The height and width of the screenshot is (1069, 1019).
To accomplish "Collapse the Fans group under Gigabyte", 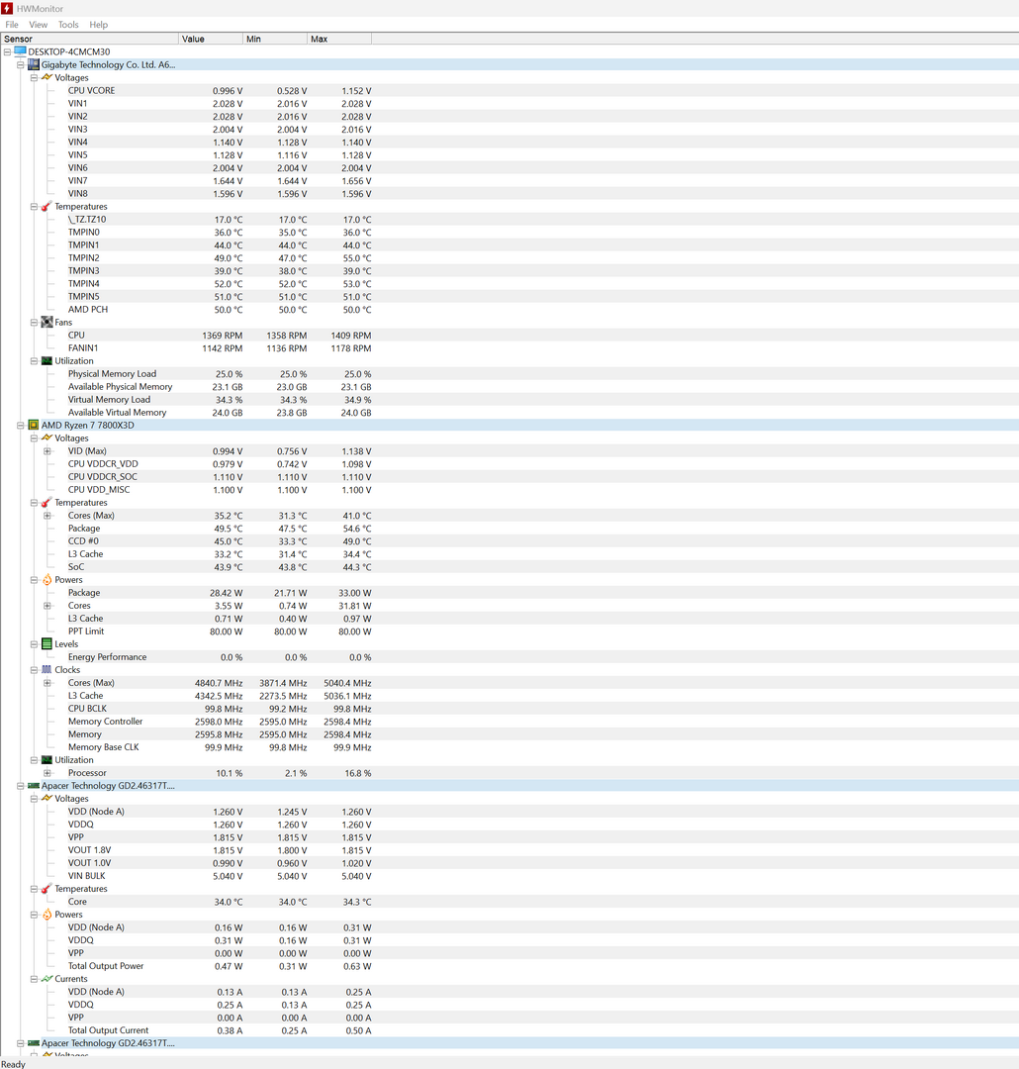I will [x=34, y=323].
